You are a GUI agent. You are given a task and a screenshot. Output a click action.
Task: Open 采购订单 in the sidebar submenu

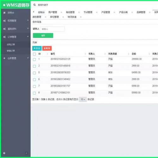(x=11, y=45)
